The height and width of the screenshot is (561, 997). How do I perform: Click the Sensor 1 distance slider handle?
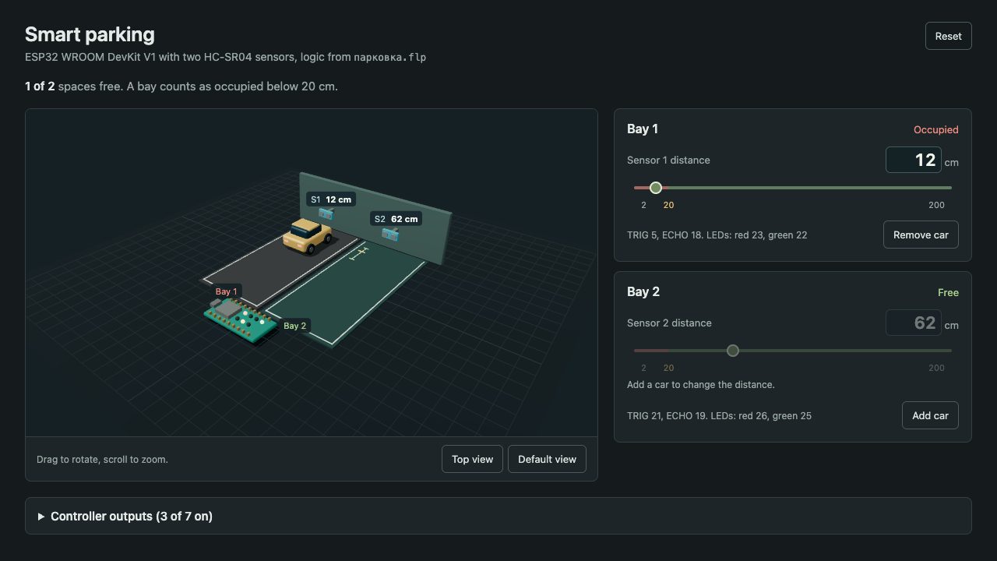click(x=656, y=188)
